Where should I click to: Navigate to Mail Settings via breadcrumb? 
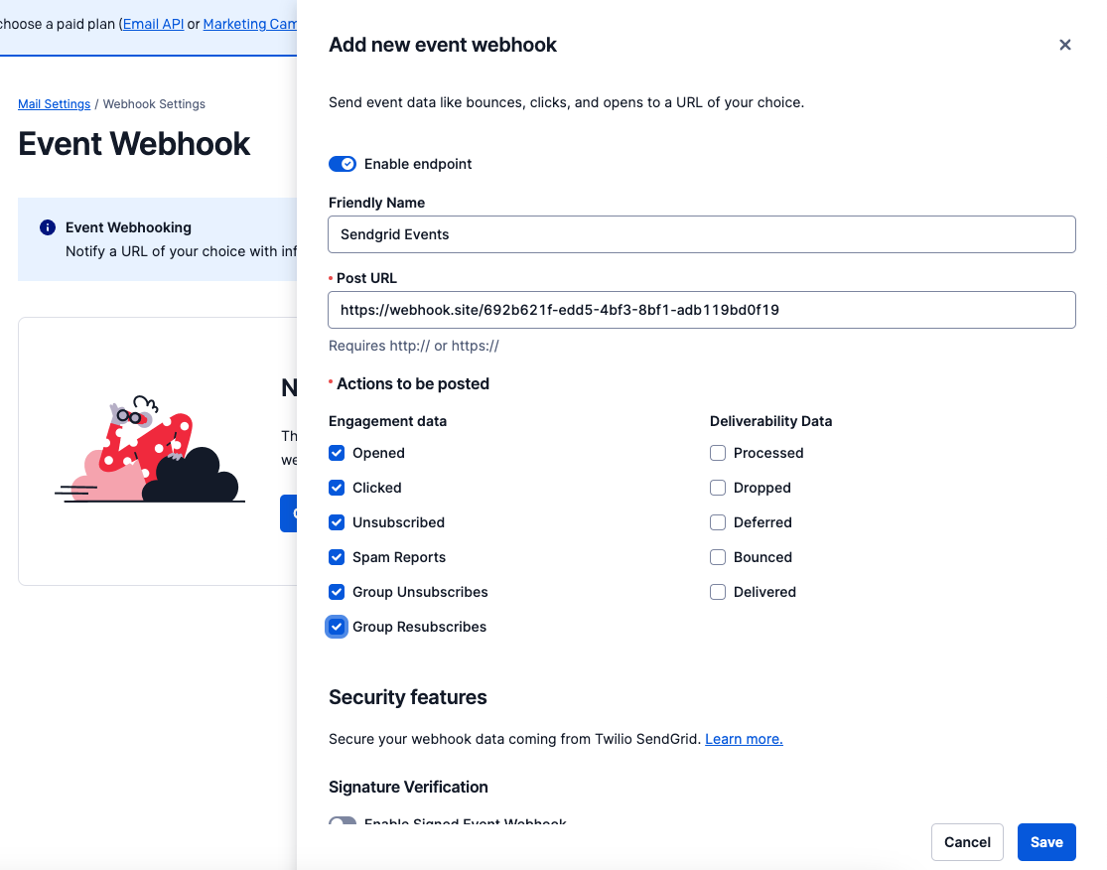click(x=54, y=103)
